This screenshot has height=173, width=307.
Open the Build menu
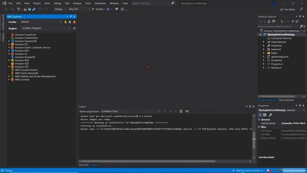tap(47, 3)
